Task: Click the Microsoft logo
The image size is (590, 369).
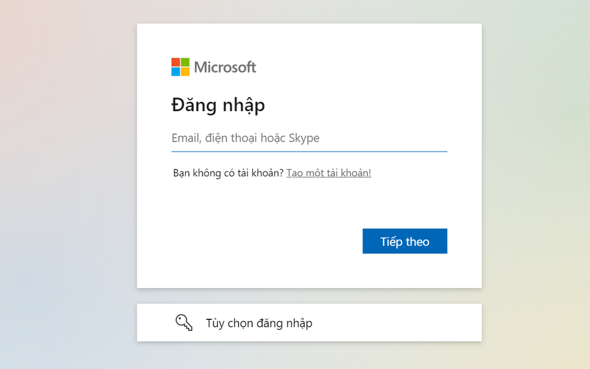Action: (213, 66)
